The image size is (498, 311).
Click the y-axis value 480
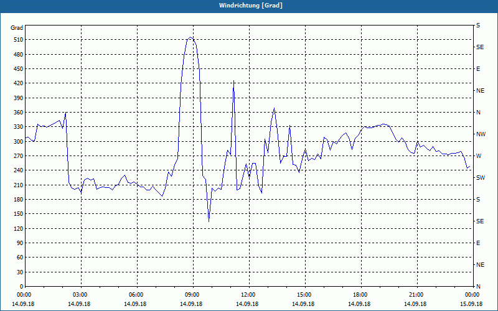pyautogui.click(x=18, y=55)
